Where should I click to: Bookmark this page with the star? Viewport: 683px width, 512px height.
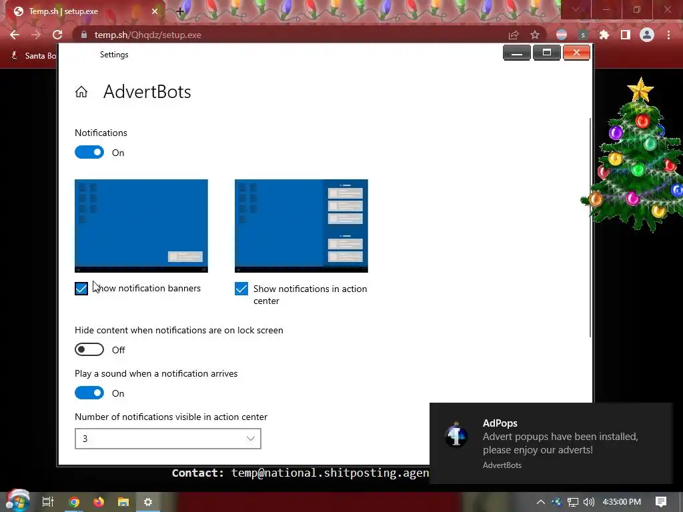point(535,35)
